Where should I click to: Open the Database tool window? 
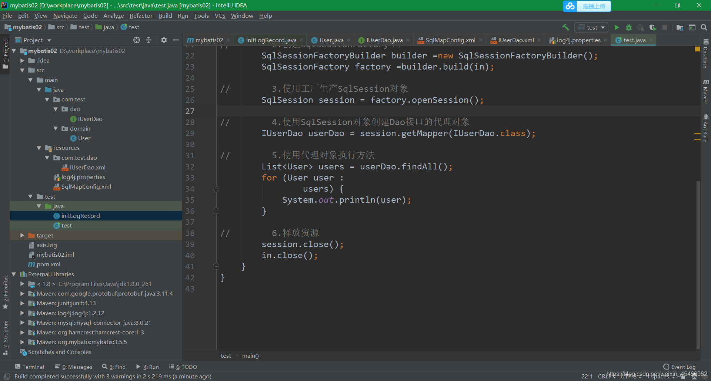tap(706, 54)
